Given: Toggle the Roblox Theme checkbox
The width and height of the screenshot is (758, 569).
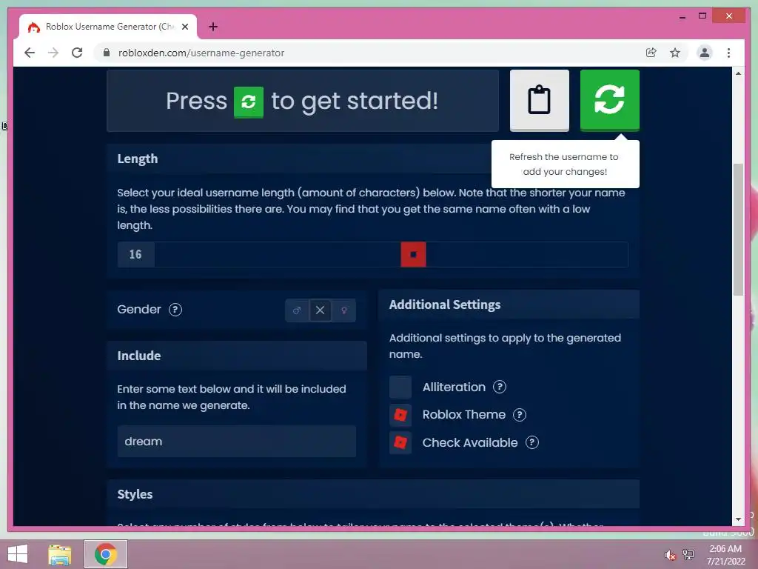Looking at the screenshot, I should tap(400, 415).
